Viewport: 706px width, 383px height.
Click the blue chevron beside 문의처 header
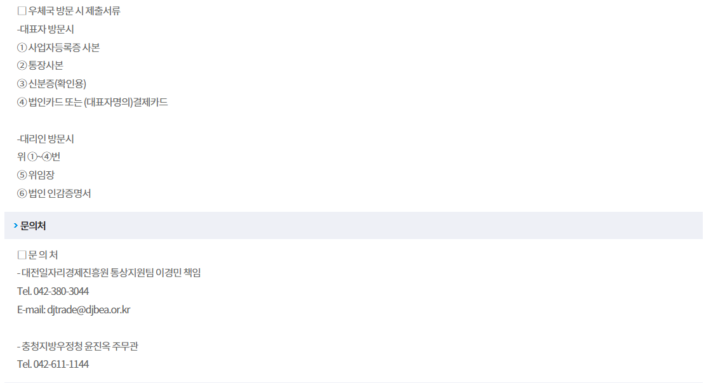16,226
